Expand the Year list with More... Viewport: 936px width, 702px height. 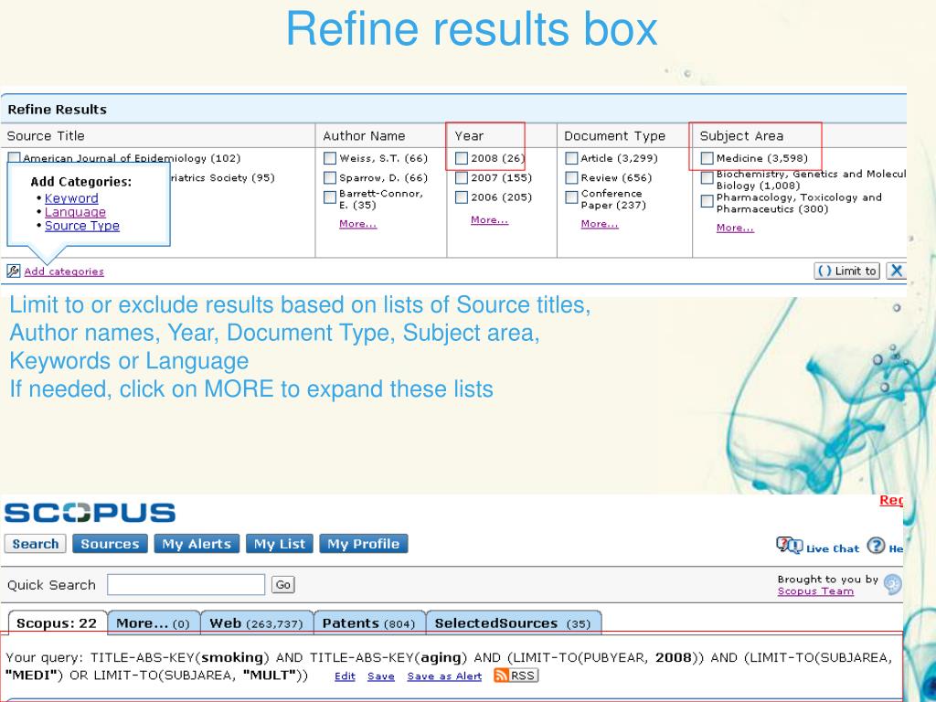[x=490, y=220]
